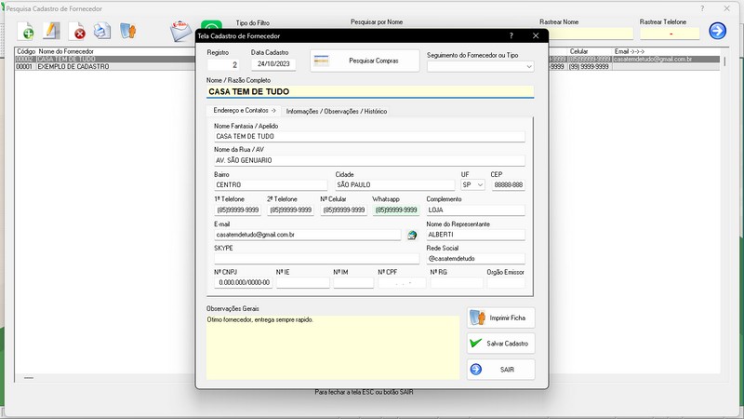Click the Nº IE field
Viewport: 744px width, 419px height.
pos(303,283)
